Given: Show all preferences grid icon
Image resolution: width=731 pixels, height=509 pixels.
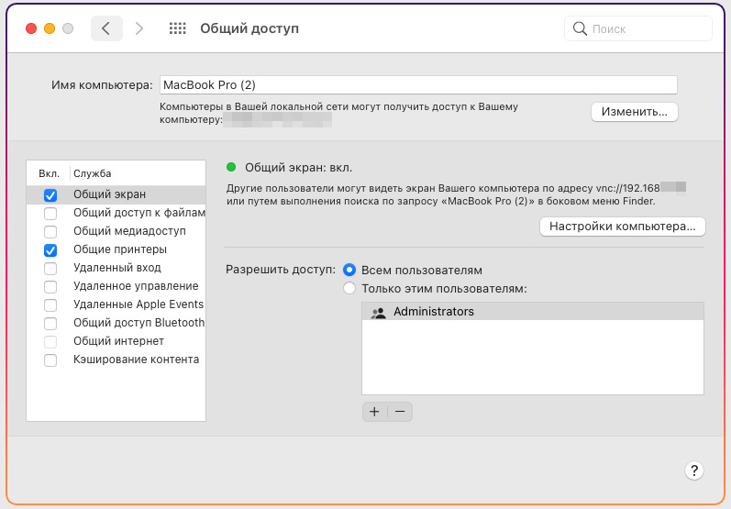Looking at the screenshot, I should [178, 28].
